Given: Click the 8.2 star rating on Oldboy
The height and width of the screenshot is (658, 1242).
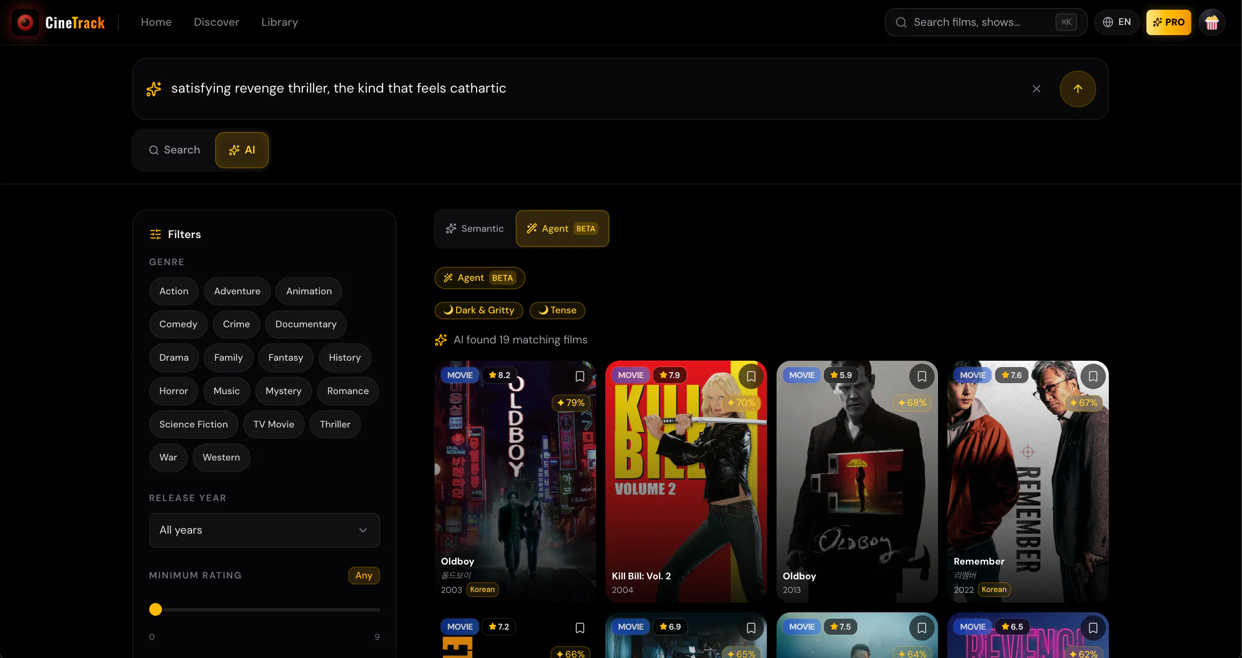Looking at the screenshot, I should coord(499,375).
